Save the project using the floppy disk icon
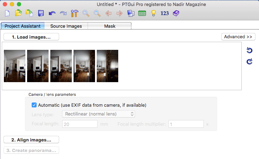The height and width of the screenshot is (159, 259). pyautogui.click(x=41, y=13)
